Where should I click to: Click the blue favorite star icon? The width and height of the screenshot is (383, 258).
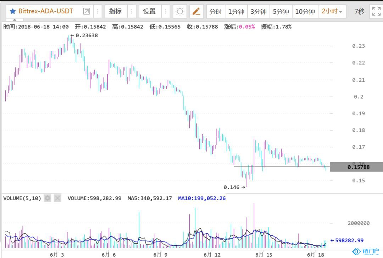coord(13,11)
